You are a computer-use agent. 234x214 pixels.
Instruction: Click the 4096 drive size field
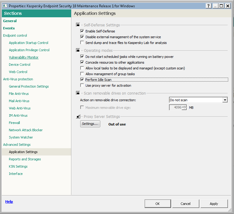click(x=176, y=107)
